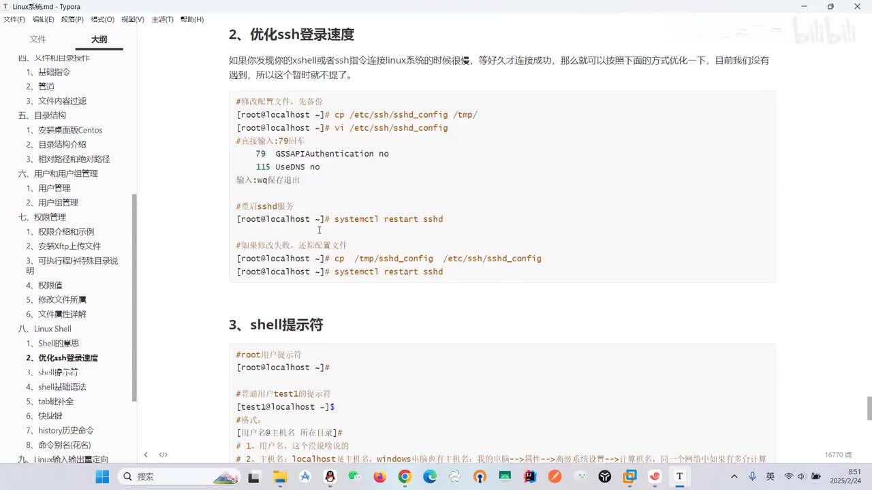This screenshot has width=872, height=490.
Task: Jump to outline item 用户管理
Action: tap(54, 188)
